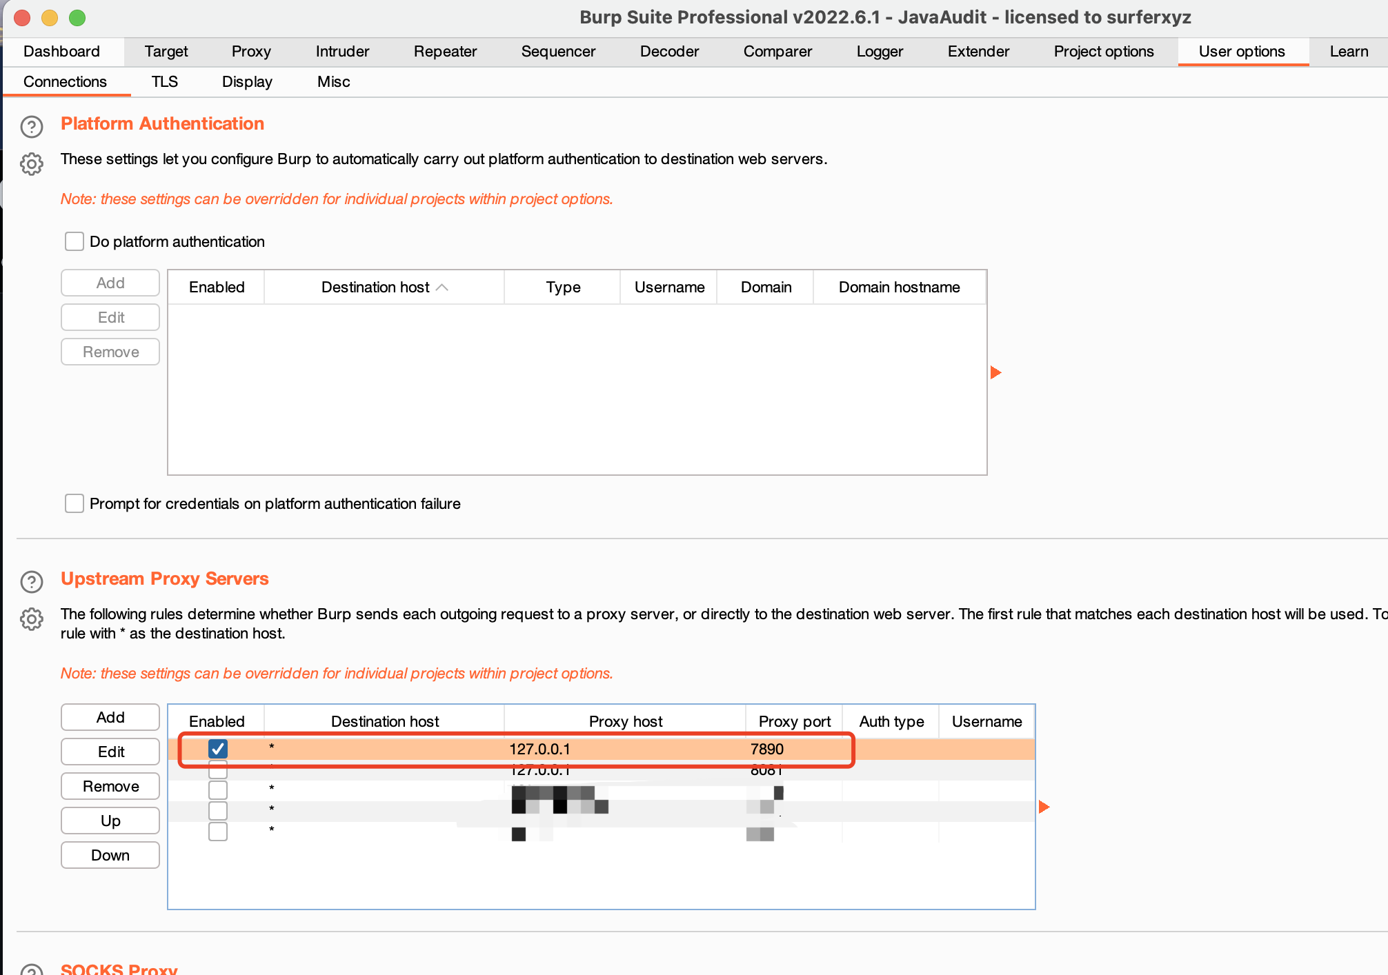Image resolution: width=1388 pixels, height=975 pixels.
Task: Open the Upstream Proxy Servers settings gear
Action: (32, 619)
